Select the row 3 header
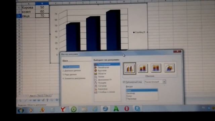Image resolution: width=215 pixels, height=121 pixels. tap(19, 16)
